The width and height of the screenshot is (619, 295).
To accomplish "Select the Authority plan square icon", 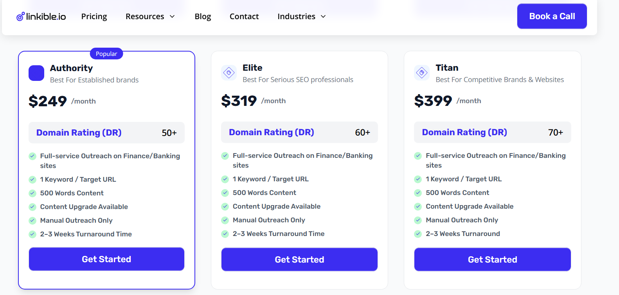I will pos(36,73).
